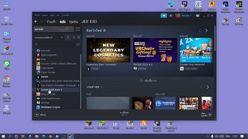Open Windows Start menu
This screenshot has width=248, height=139.
[3, 136]
